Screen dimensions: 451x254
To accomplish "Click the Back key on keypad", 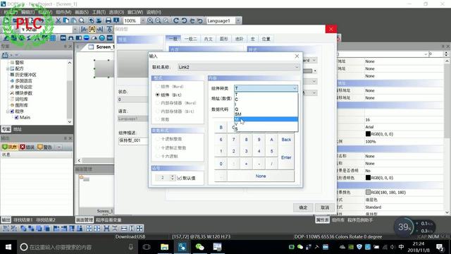I will pyautogui.click(x=286, y=140).
